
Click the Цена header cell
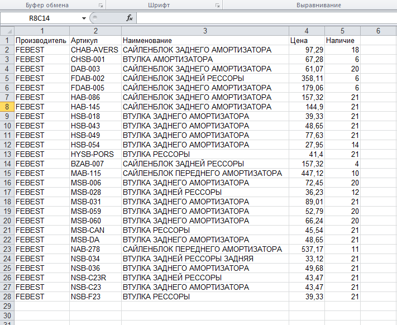pyautogui.click(x=307, y=41)
